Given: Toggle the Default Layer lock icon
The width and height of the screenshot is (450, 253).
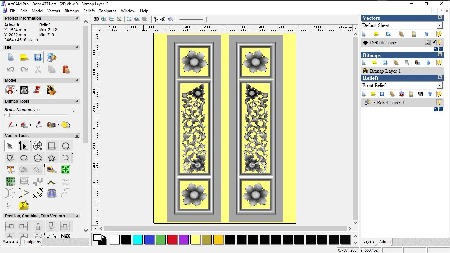Looking at the screenshot, I should pyautogui.click(x=428, y=42).
